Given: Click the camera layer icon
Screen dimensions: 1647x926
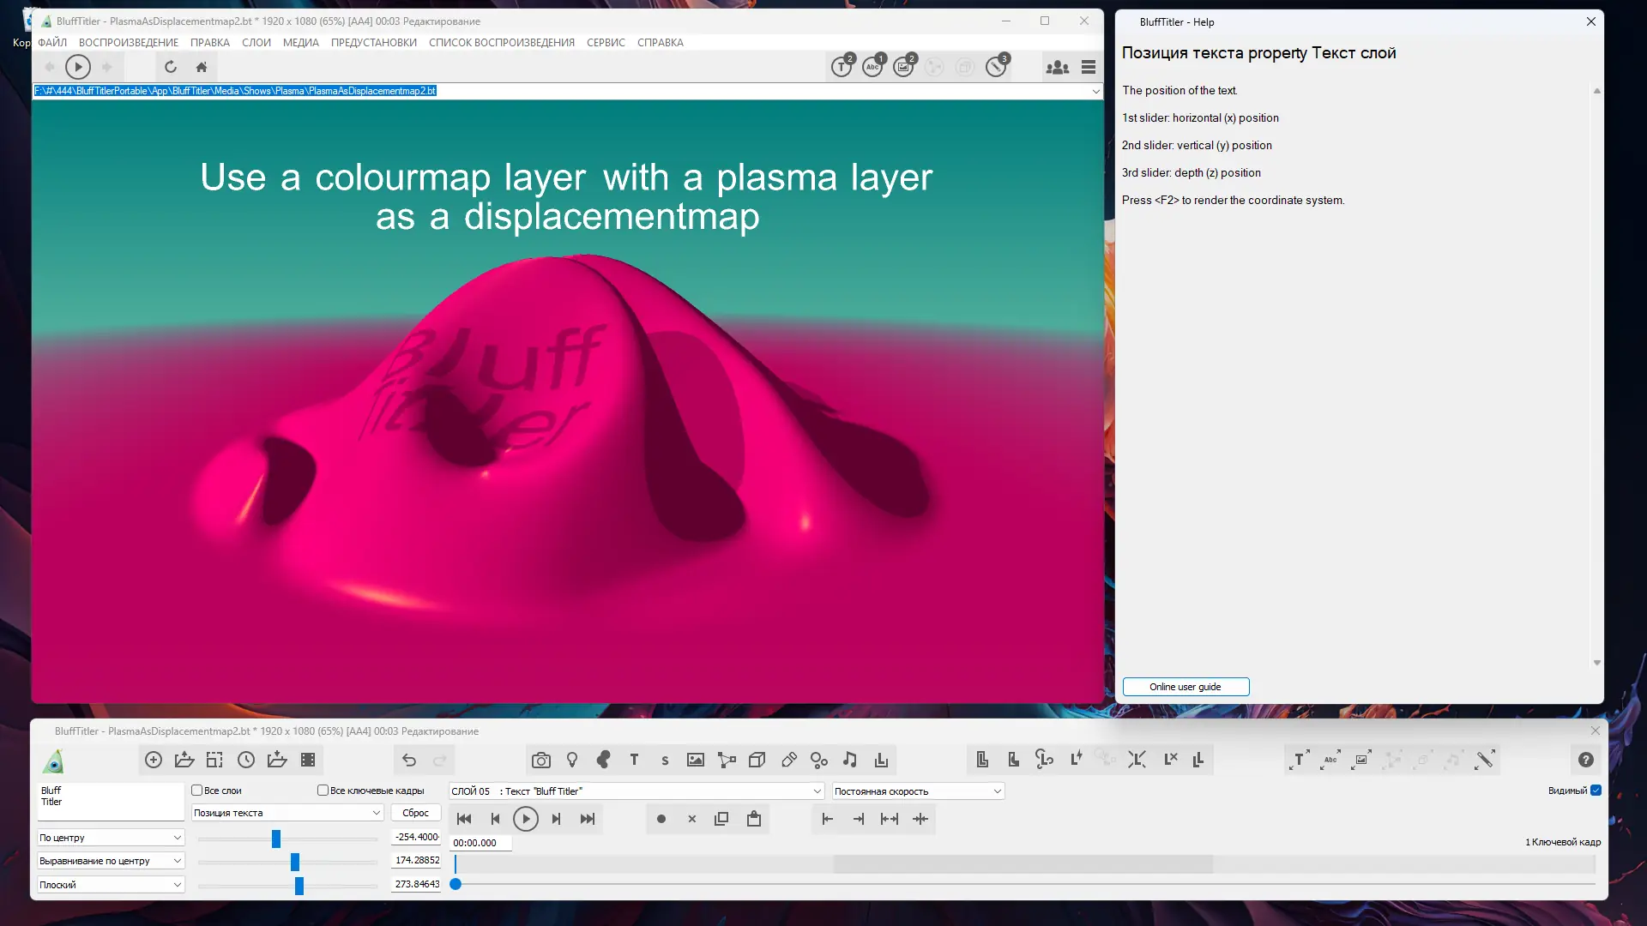Looking at the screenshot, I should pos(540,760).
